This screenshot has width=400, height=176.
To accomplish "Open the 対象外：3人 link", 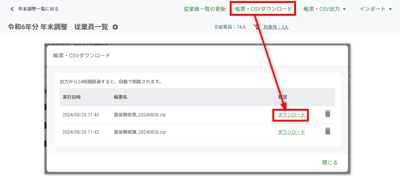I will click(x=276, y=27).
